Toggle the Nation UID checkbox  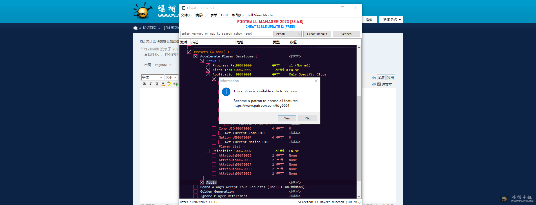[x=214, y=137]
